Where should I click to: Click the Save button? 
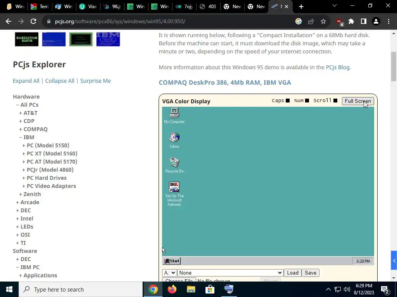311,273
